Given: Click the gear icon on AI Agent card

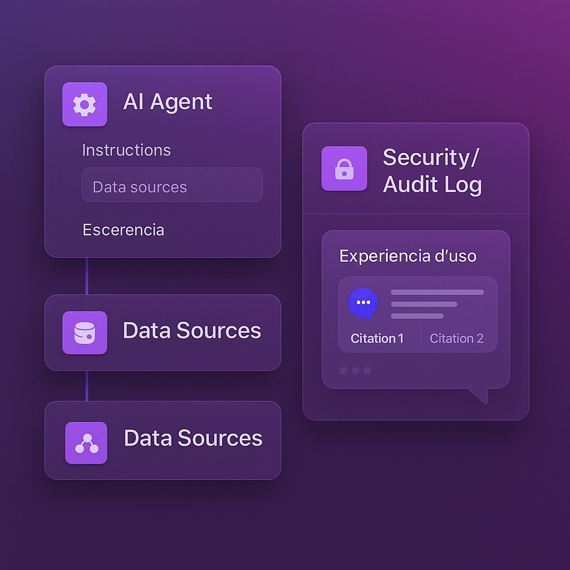Looking at the screenshot, I should 85,104.
